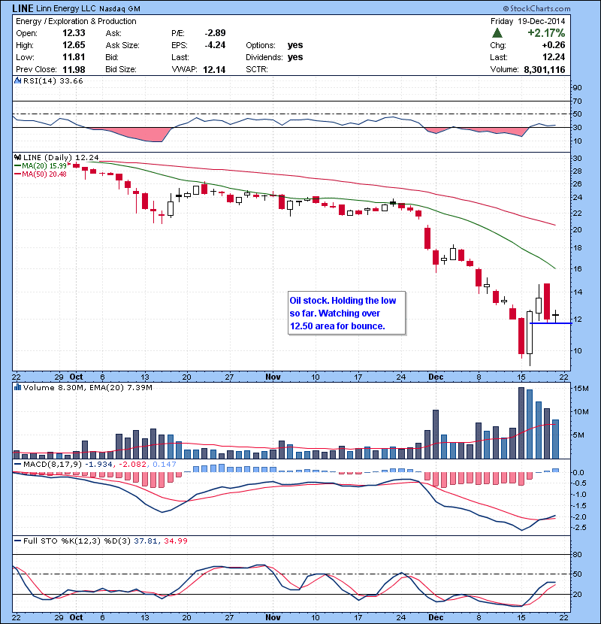Click the stochastic %D value 34.99
601x624 pixels.
[x=175, y=541]
